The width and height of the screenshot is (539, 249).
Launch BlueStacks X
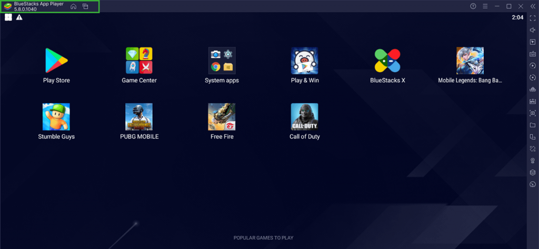pos(387,61)
